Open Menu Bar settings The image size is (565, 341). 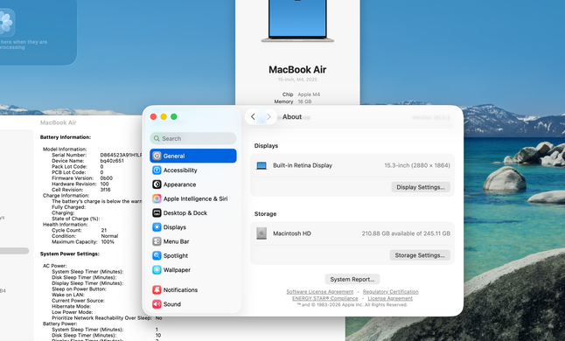tap(193, 241)
